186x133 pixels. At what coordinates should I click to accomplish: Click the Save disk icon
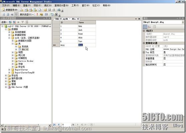50,10
